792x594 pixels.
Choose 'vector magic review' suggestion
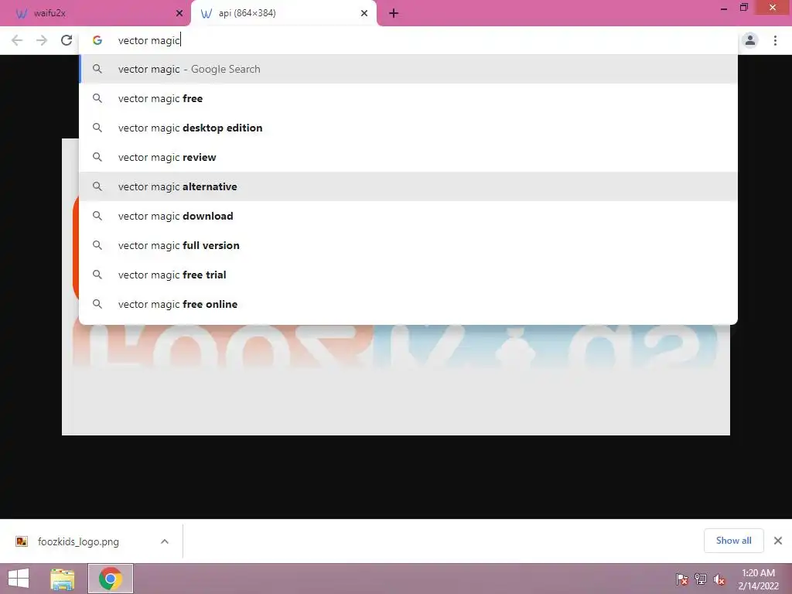(x=408, y=157)
